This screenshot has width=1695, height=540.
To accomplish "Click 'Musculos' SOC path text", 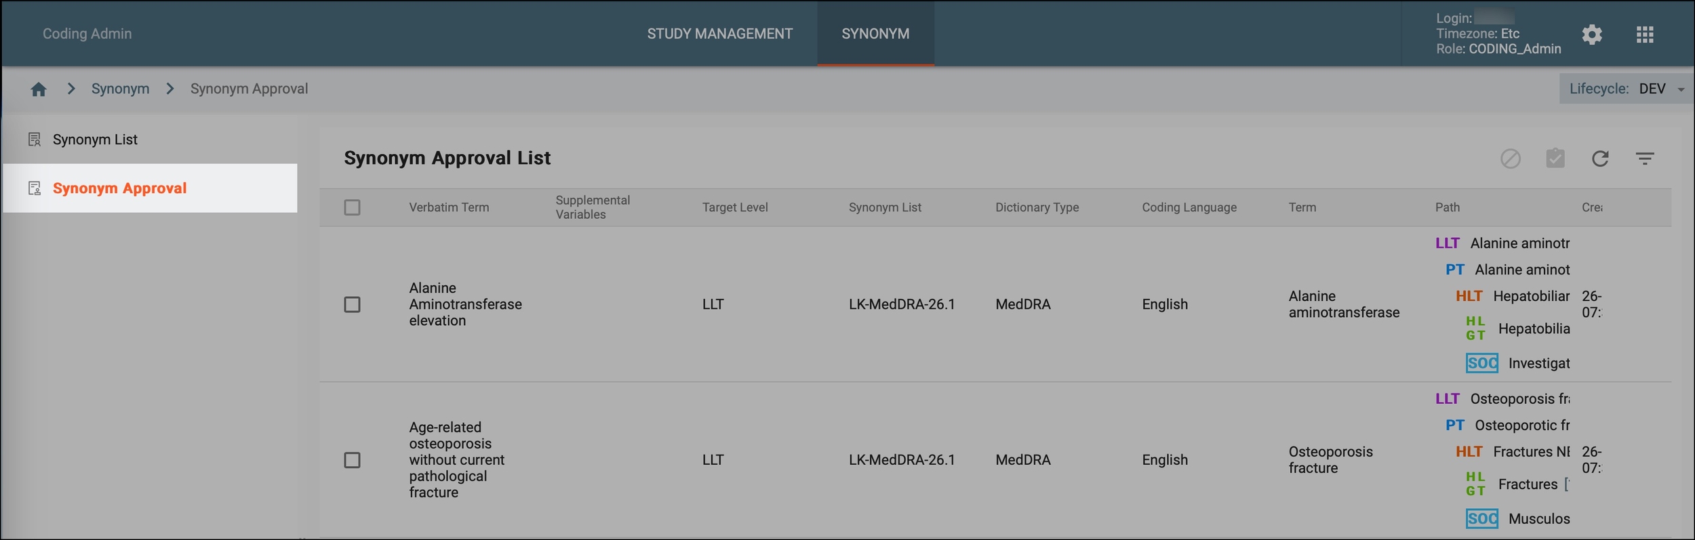I will coord(1539,519).
